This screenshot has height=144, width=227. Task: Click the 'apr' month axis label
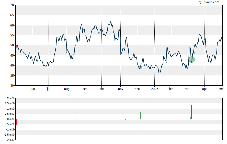pos(205,89)
